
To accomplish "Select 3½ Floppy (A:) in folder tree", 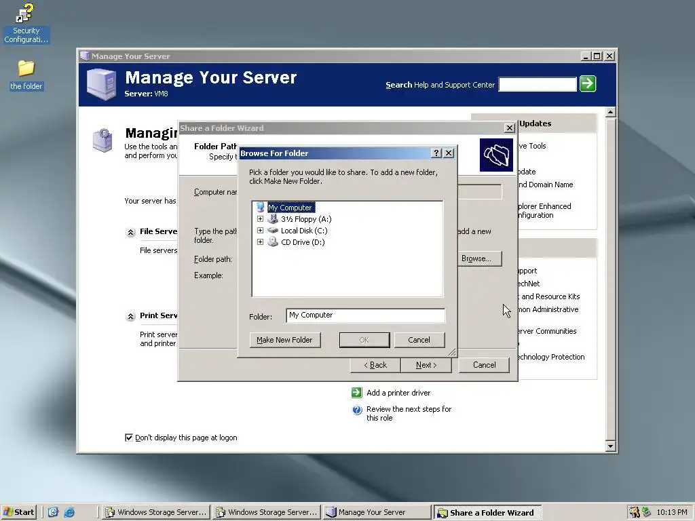I will click(306, 219).
